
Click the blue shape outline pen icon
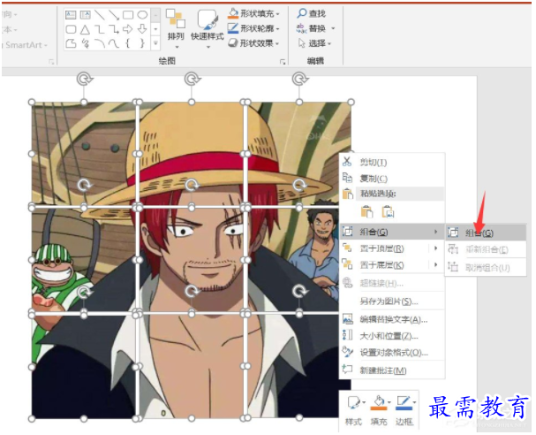233,28
